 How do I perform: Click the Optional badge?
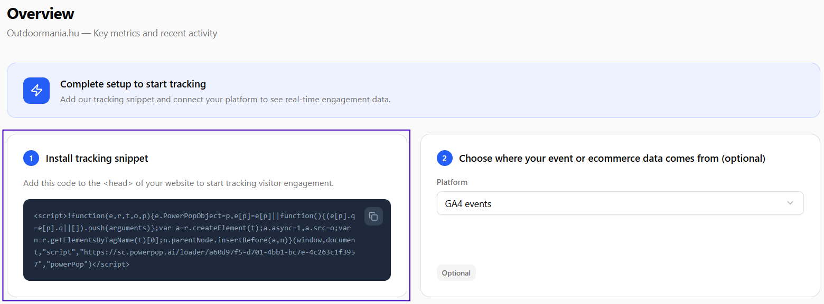click(456, 273)
